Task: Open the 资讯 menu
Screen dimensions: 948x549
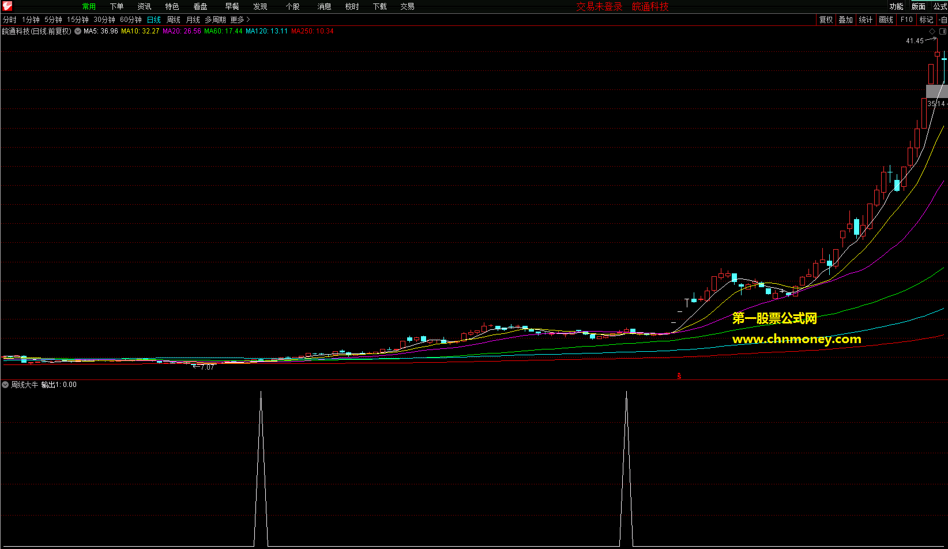Action: (x=144, y=6)
